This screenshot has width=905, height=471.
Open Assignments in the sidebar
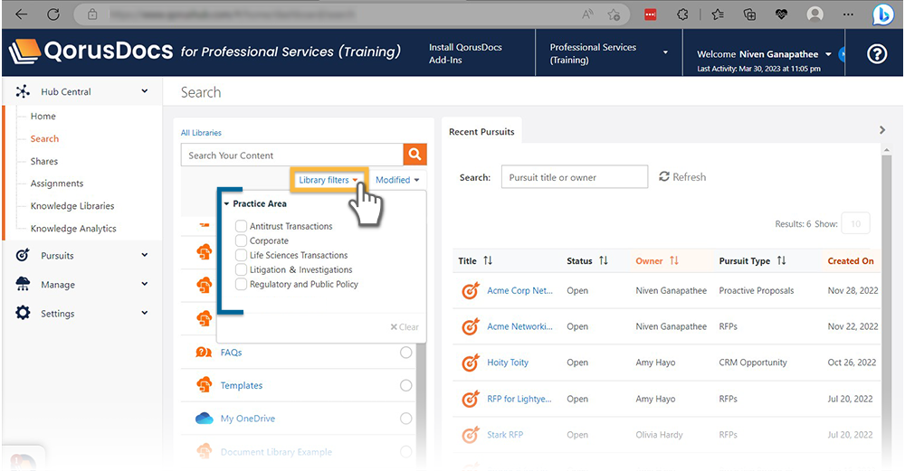click(56, 184)
